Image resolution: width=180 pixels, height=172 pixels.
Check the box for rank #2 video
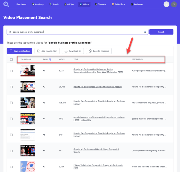(x=11, y=87)
